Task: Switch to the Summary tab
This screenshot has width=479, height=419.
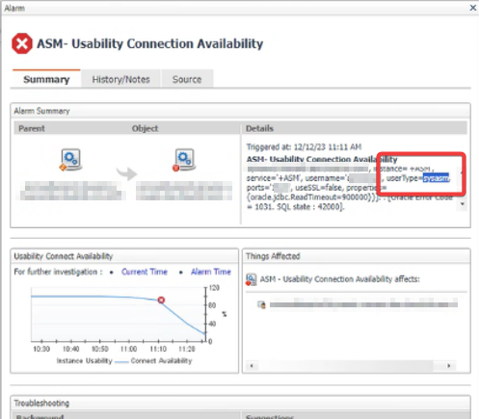Action: (x=46, y=79)
